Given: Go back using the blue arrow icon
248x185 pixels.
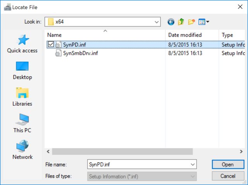Looking at the screenshot, I should click(x=171, y=22).
